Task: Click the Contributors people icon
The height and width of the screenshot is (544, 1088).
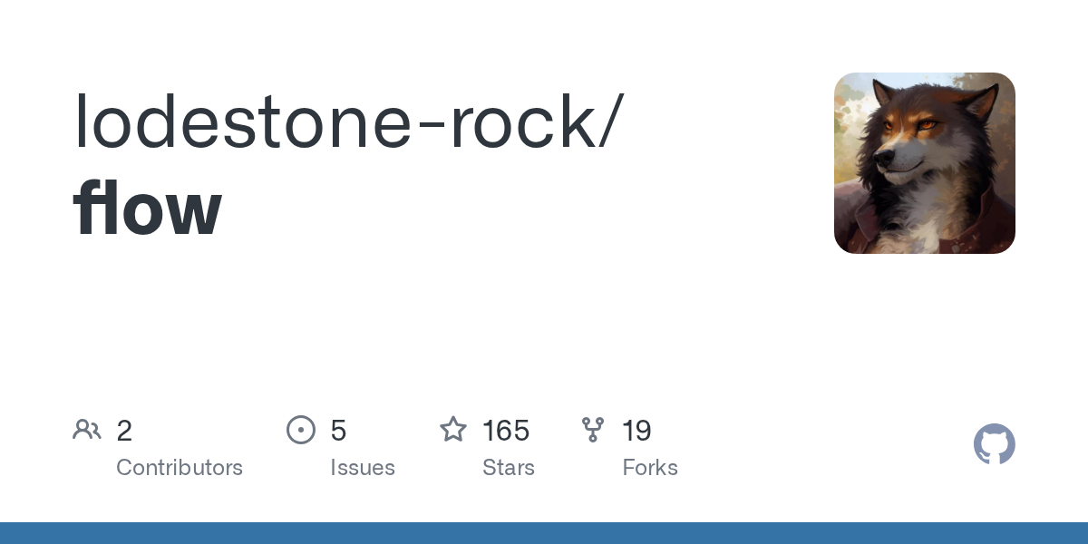Action: [87, 430]
